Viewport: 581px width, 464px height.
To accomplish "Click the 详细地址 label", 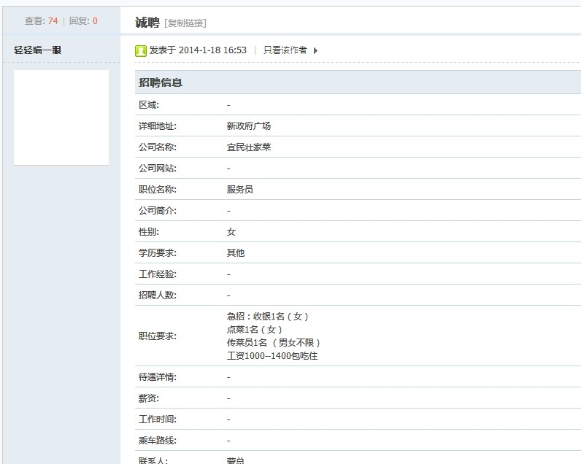I will [x=158, y=126].
